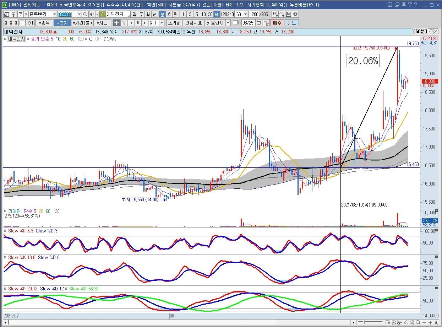Viewport: 442px width, 327px height.
Task: Click the bottom trend line drawing icon
Action: click(406, 322)
